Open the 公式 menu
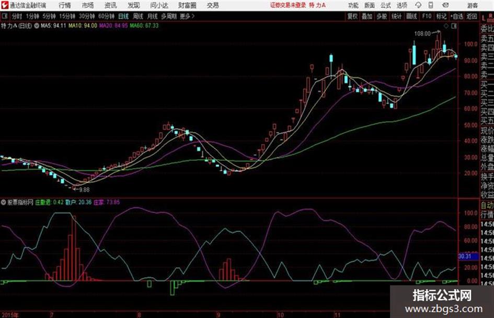494x318 pixels. point(385,5)
